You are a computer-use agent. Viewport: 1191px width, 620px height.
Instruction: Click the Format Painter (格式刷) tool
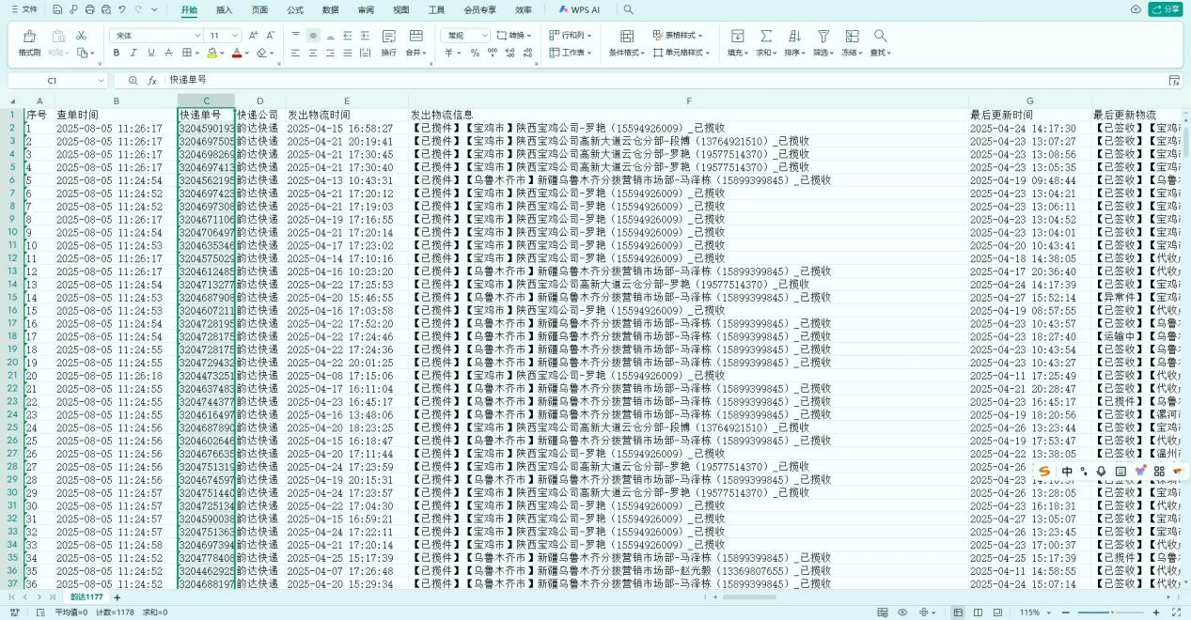29,43
